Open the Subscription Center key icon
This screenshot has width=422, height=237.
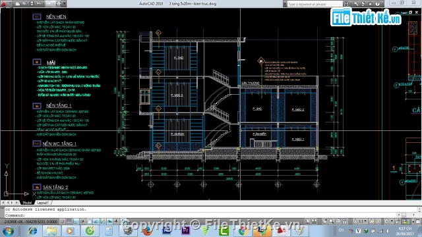tap(356, 4)
